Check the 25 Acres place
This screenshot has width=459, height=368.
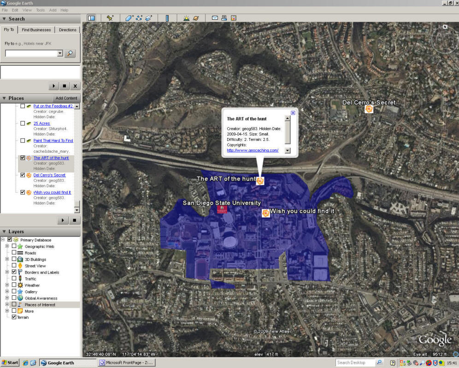tap(23, 123)
